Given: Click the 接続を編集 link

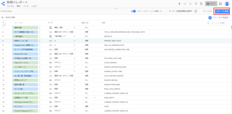Looking at the screenshot, I should coord(10,17).
